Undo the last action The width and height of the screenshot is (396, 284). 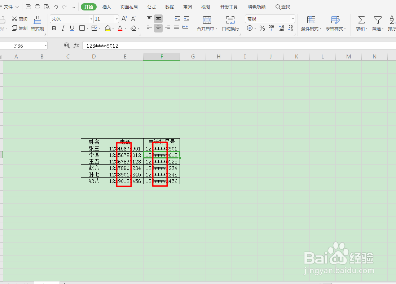(x=56, y=7)
